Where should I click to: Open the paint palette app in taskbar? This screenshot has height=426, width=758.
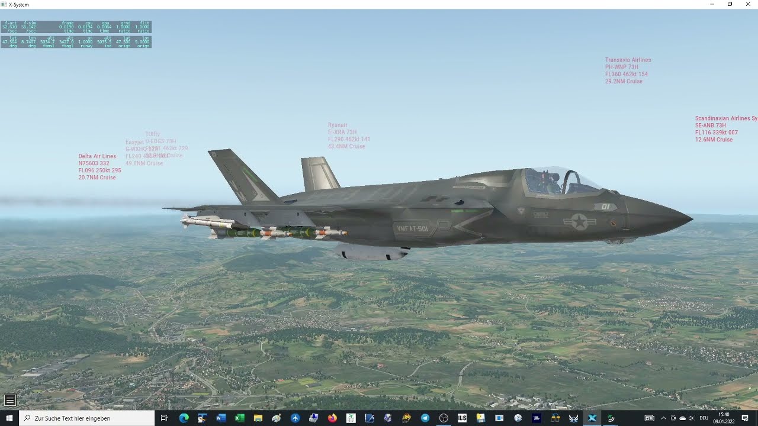(x=277, y=418)
